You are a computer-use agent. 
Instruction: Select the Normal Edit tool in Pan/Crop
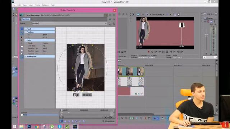click(x=22, y=33)
